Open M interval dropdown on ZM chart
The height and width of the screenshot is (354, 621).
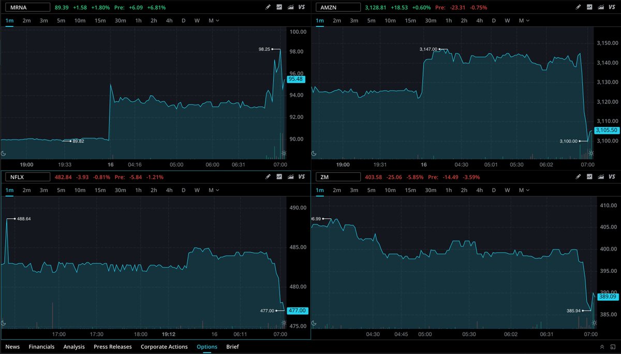click(524, 190)
